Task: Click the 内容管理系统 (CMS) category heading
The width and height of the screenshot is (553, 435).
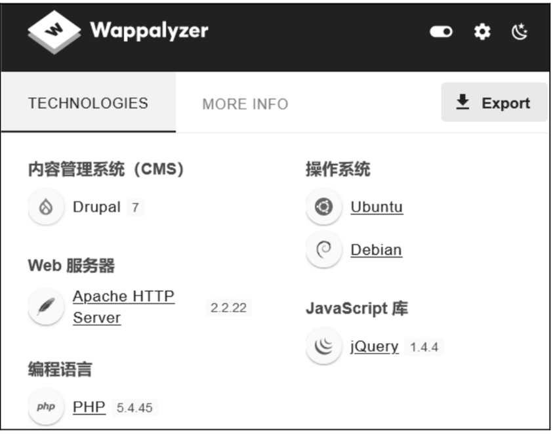Action: pos(106,169)
